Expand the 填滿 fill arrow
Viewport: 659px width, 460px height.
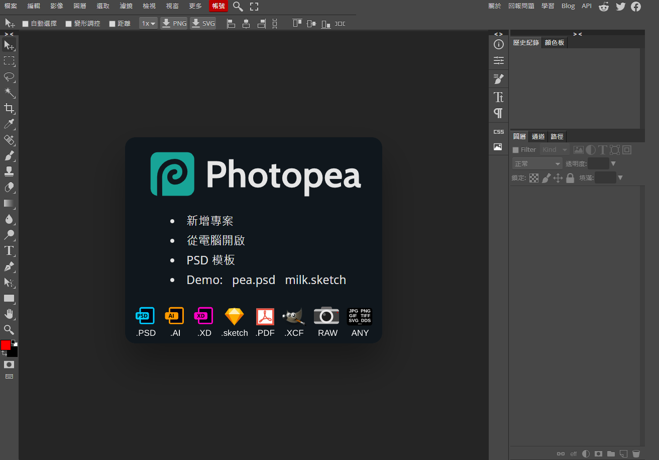pyautogui.click(x=620, y=177)
